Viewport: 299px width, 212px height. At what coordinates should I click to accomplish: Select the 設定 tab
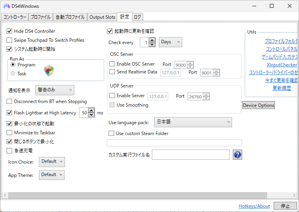point(125,17)
